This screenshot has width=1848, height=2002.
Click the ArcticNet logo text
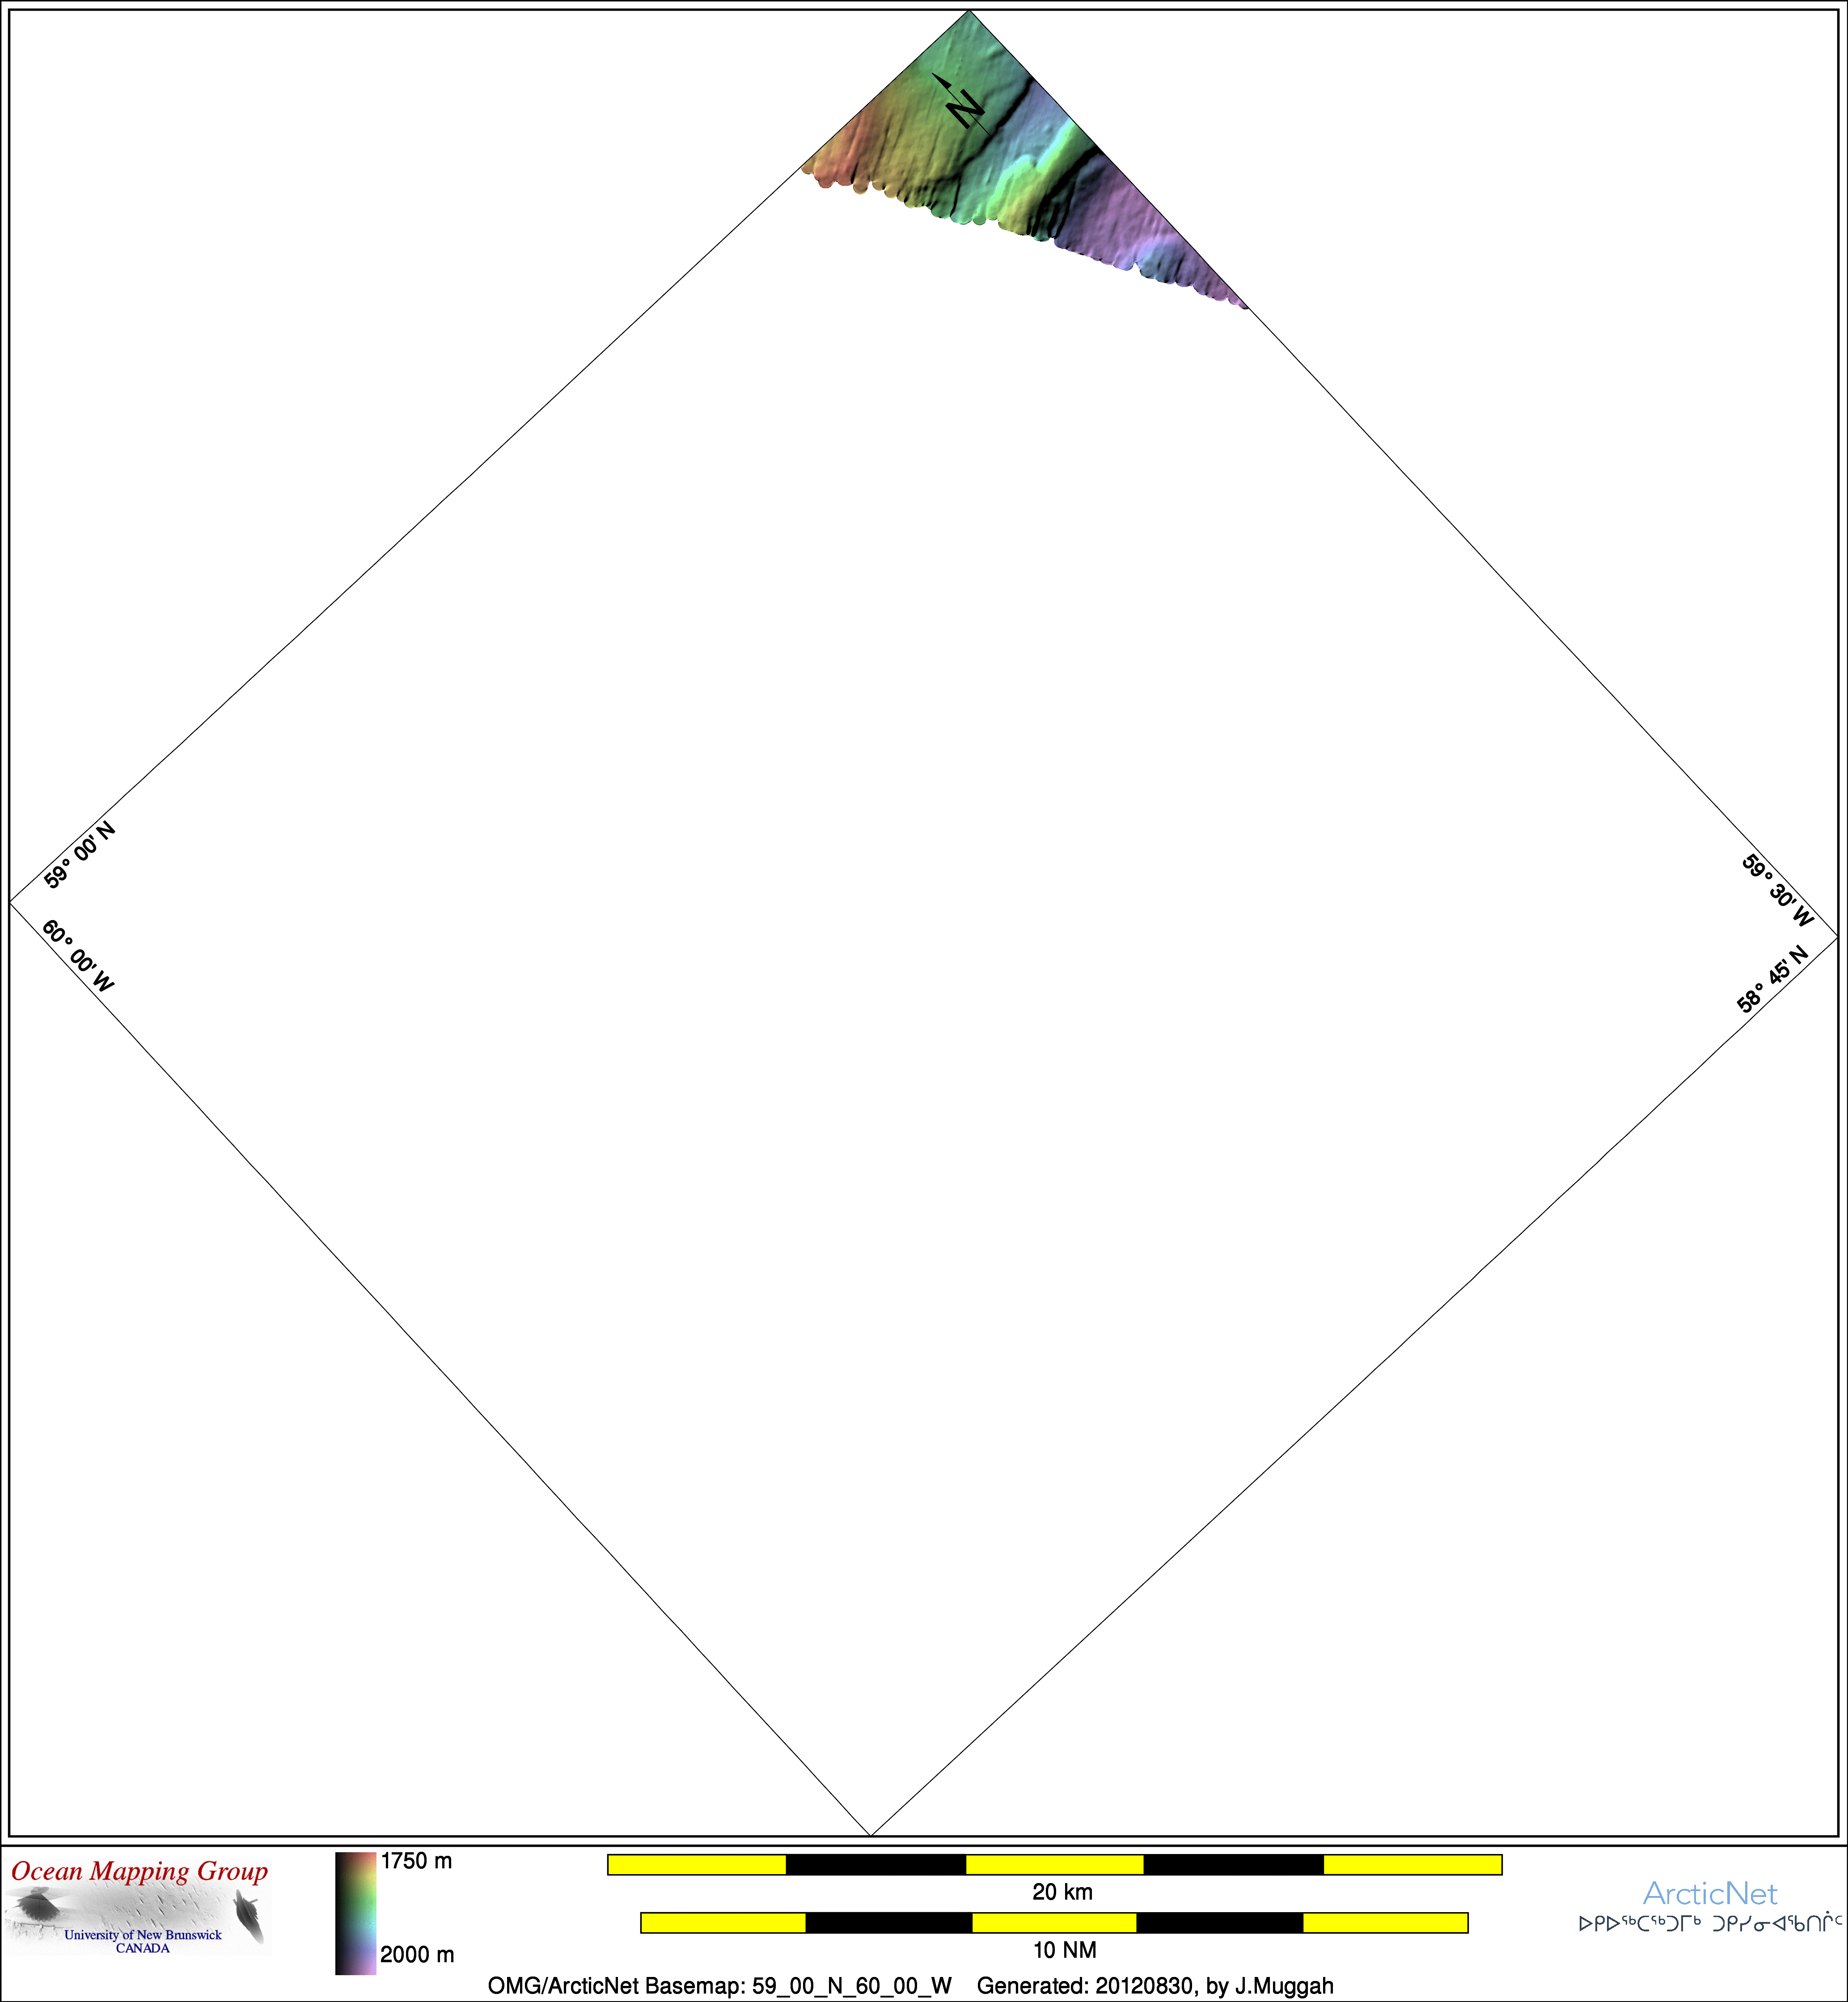(1710, 1894)
